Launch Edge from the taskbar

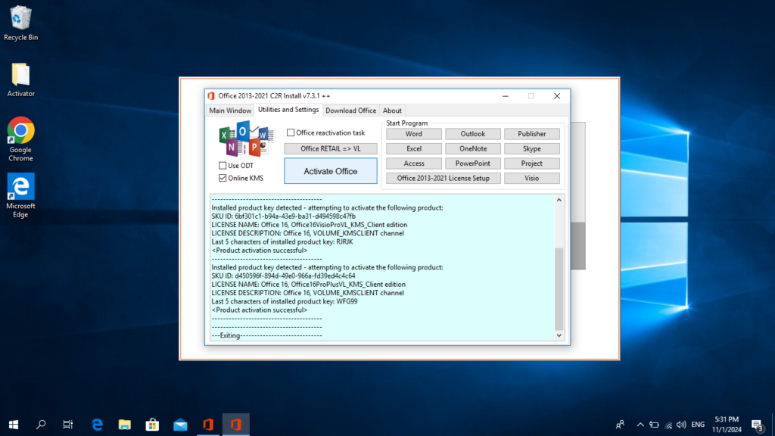point(97,425)
